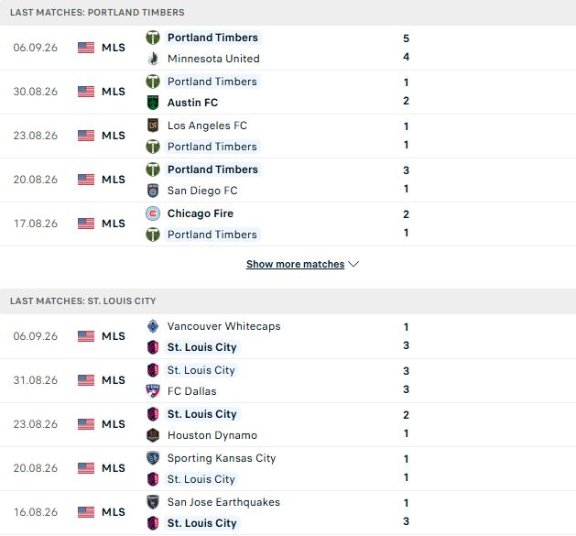Click MLS label on 30.08.26 Austin match
Image resolution: width=576 pixels, height=536 pixels.
114,92
